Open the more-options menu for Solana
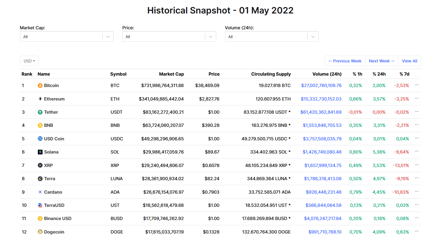Image resolution: width=437 pixels, height=237 pixels. (x=417, y=151)
